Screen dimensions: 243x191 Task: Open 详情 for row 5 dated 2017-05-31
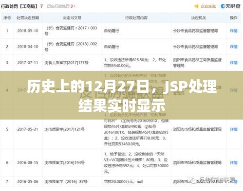(x=234, y=129)
